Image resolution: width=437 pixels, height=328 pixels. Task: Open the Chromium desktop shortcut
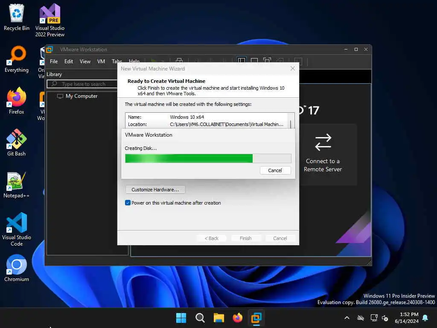tap(17, 268)
